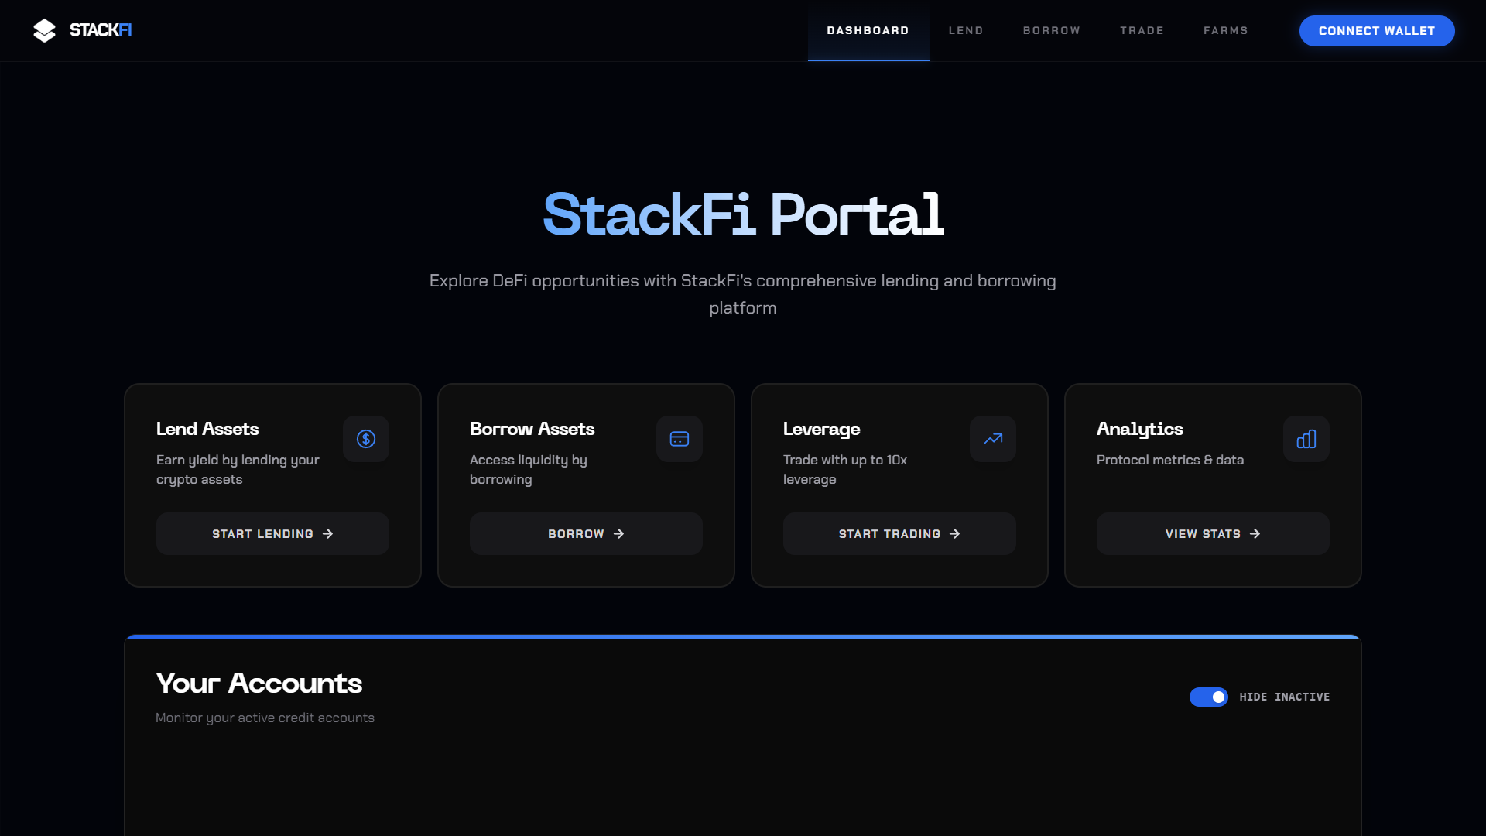Viewport: 1486px width, 836px height.
Task: Click the arrow icon inside Start Trading button
Action: coord(954,533)
